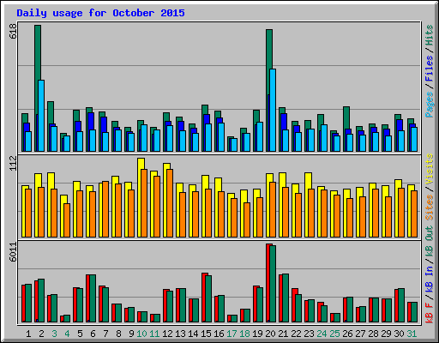Click the cyan pages bar for day 2
This screenshot has width=439, height=343.
click(x=41, y=116)
